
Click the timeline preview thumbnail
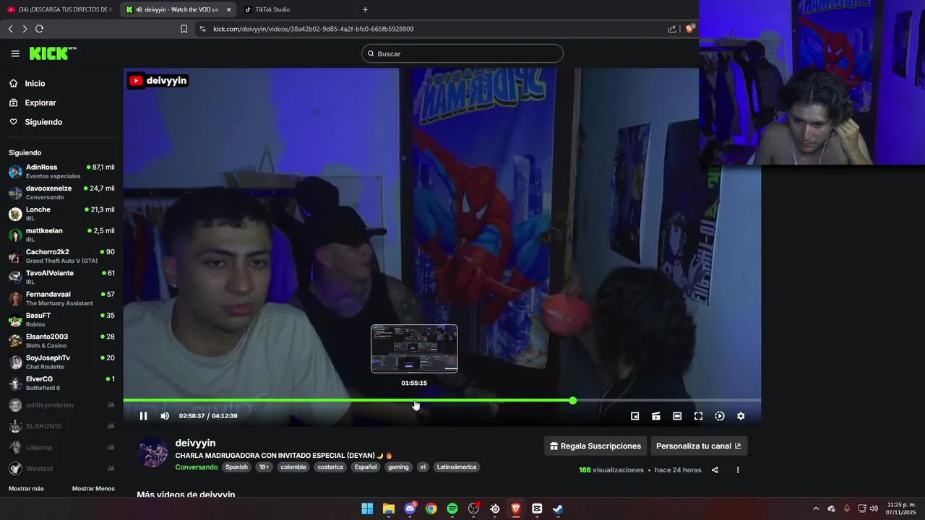tap(414, 349)
